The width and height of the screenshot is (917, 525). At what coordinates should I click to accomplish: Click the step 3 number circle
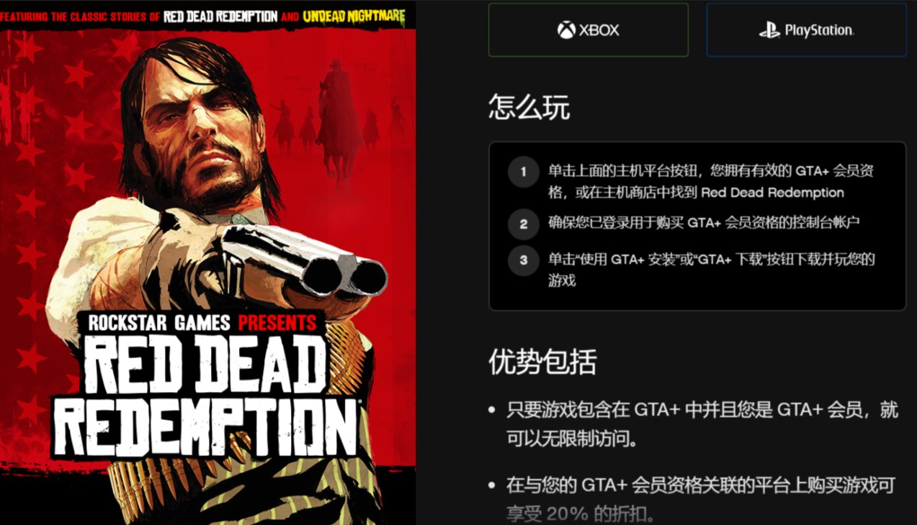pos(523,260)
